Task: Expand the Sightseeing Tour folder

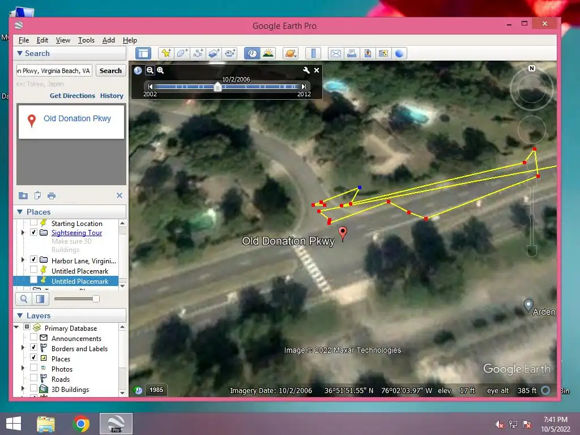Action: point(23,233)
